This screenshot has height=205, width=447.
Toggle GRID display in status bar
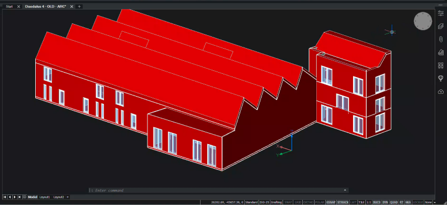(x=298, y=202)
